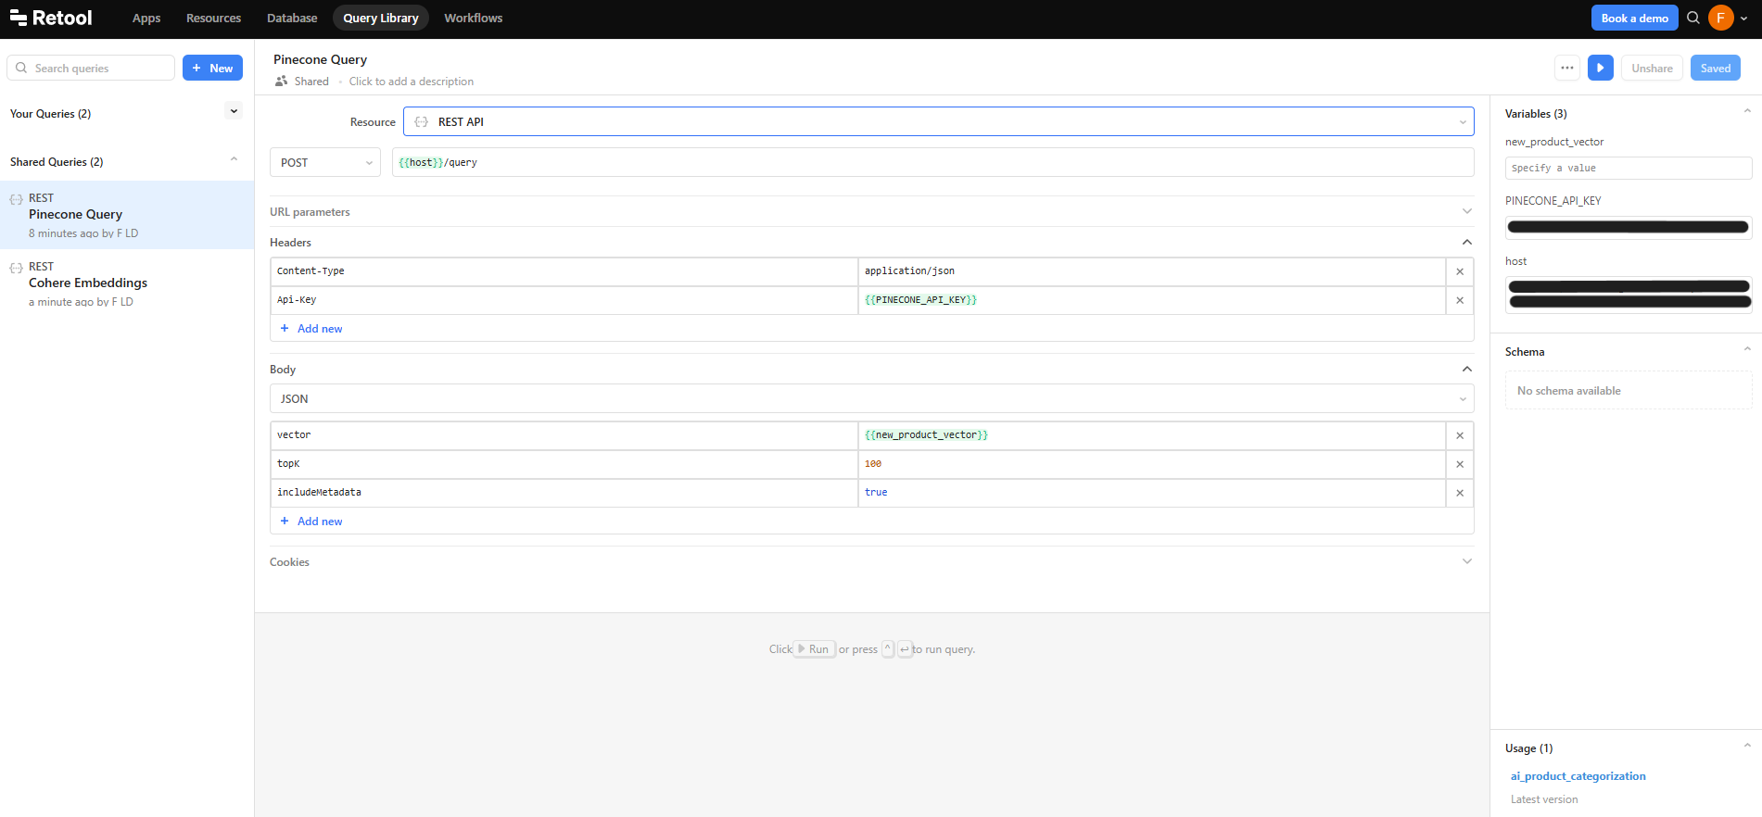
Task: Delete the topK body row
Action: (x=1460, y=464)
